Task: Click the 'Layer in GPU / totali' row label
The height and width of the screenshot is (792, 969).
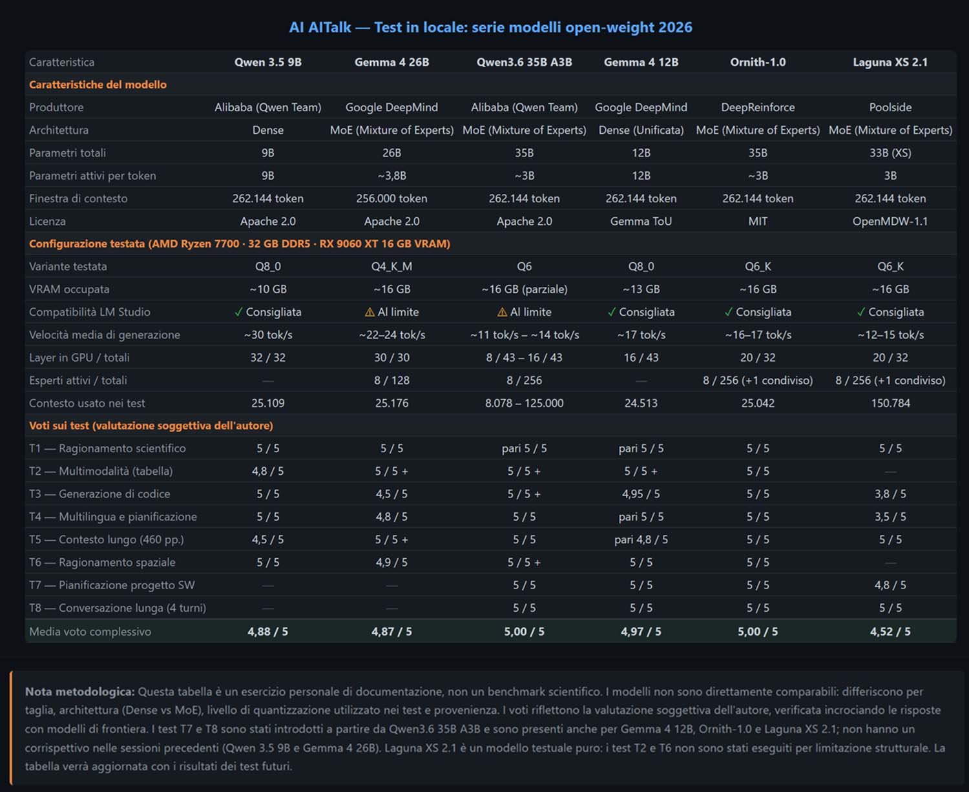Action: click(x=79, y=357)
